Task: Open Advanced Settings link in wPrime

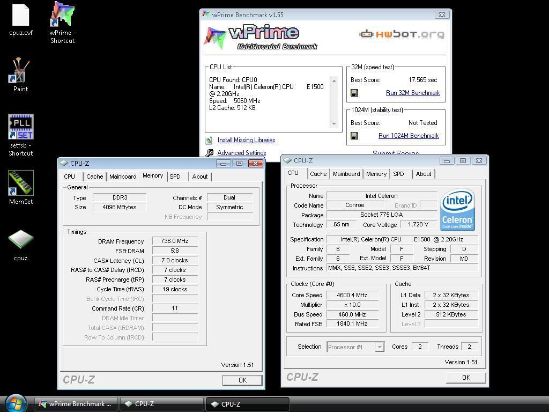Action: coord(242,153)
